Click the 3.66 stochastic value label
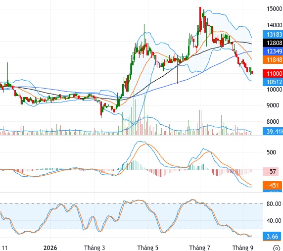Image resolution: width=283 pixels, height=251 pixels. point(272,236)
